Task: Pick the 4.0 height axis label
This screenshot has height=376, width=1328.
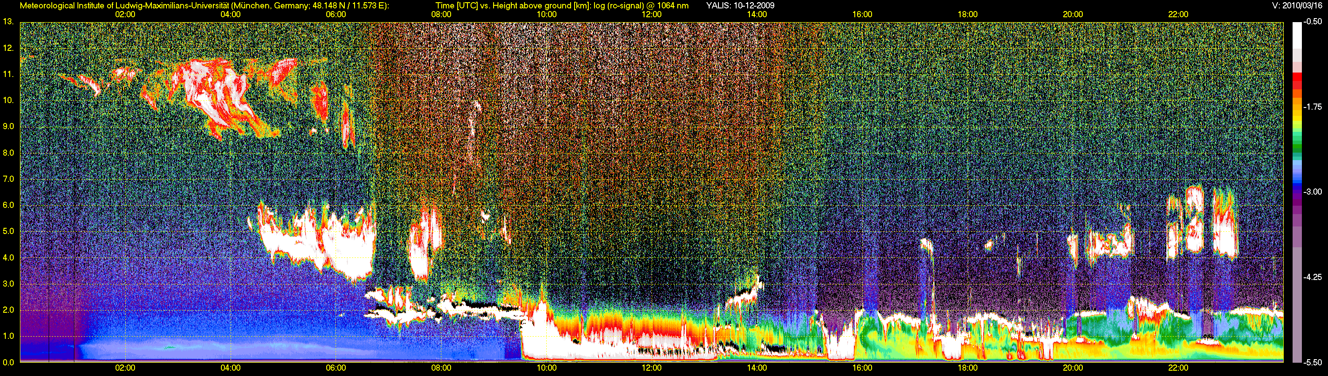Action: pos(8,257)
